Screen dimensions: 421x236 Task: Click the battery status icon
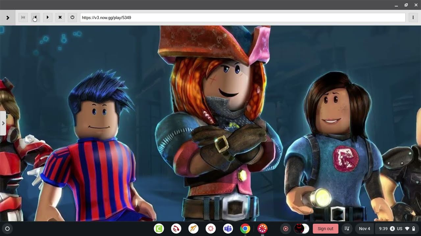[x=413, y=229]
